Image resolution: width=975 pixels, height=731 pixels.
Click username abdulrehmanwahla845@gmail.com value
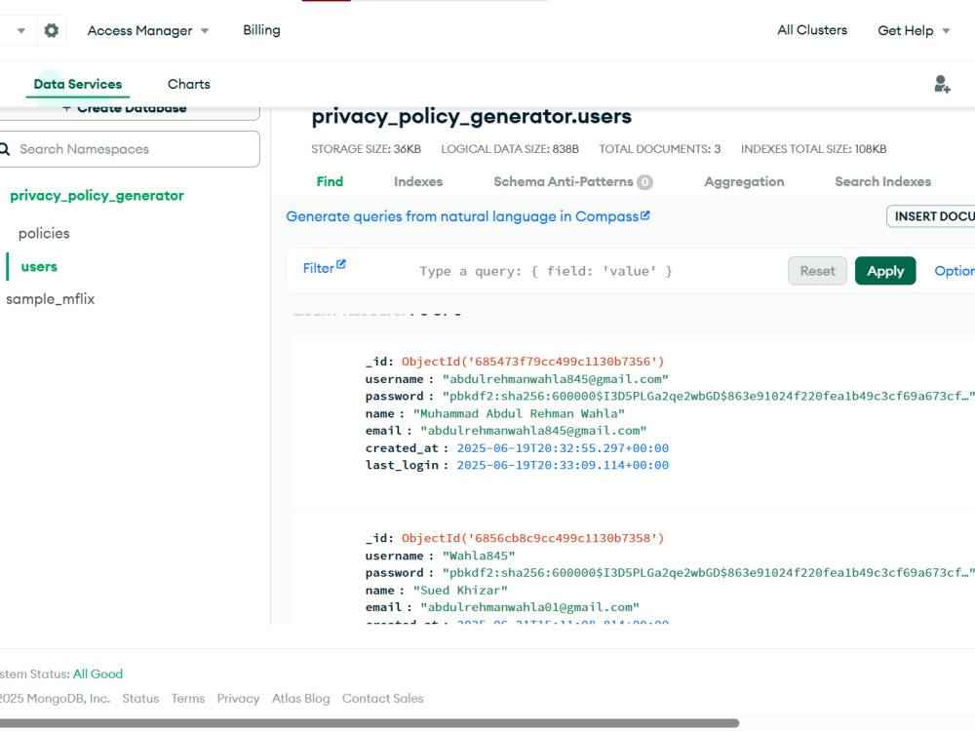[556, 379]
